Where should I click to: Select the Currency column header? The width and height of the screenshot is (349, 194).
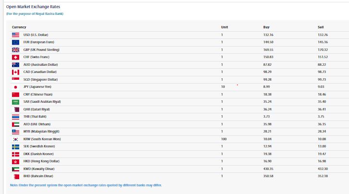[x=19, y=27]
